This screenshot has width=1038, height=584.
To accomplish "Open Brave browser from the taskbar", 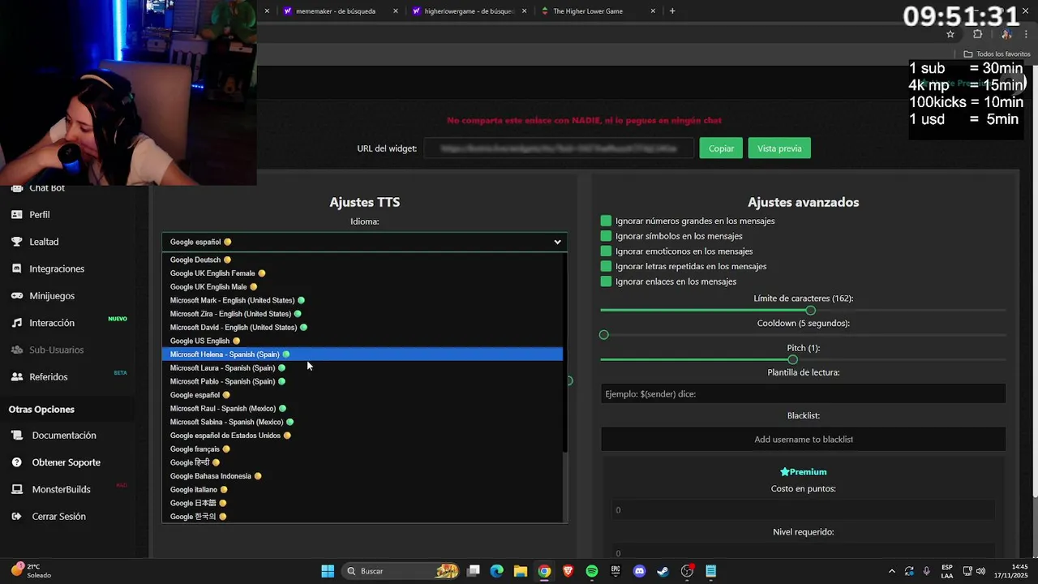I will 568,571.
